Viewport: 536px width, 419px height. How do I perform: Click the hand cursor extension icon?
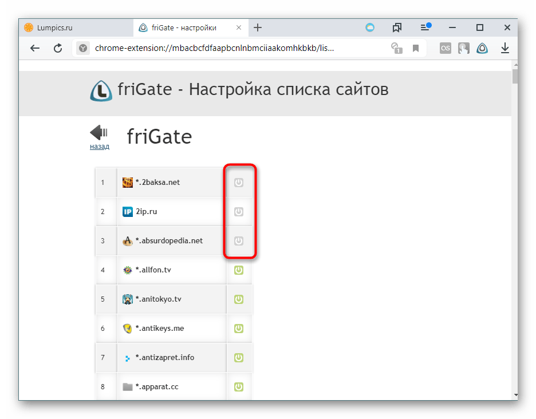(x=463, y=48)
